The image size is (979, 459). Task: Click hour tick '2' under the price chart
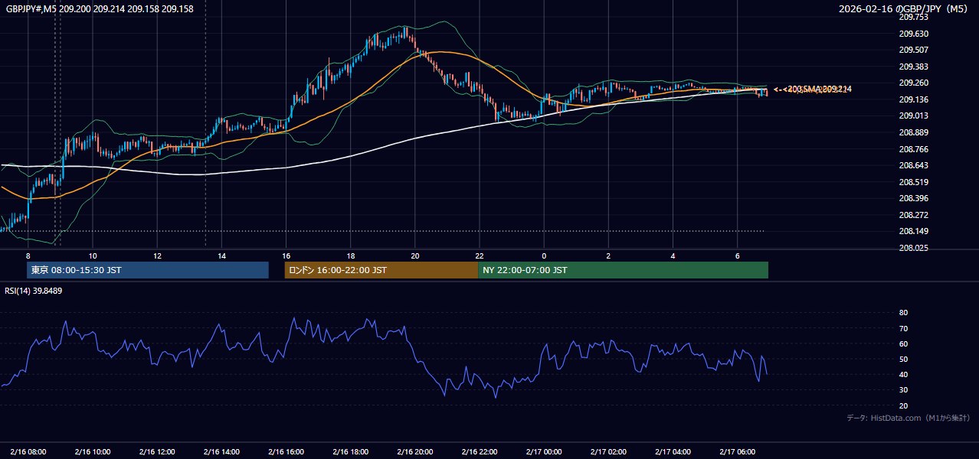coord(608,256)
